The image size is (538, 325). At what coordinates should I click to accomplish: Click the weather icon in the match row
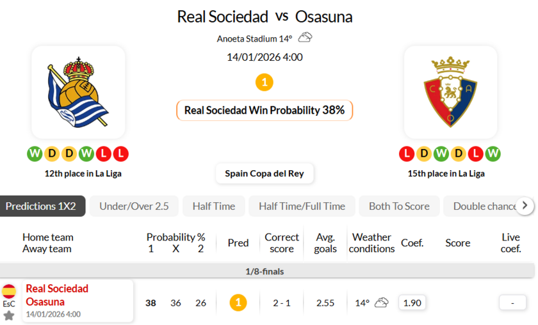pyautogui.click(x=382, y=303)
